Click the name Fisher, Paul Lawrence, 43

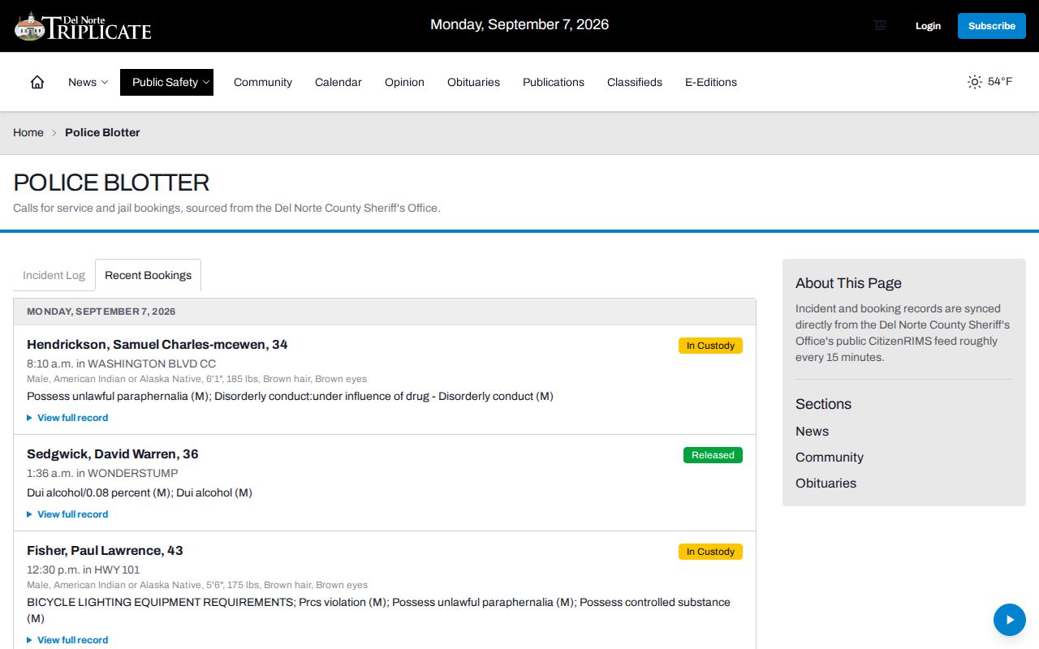point(105,551)
